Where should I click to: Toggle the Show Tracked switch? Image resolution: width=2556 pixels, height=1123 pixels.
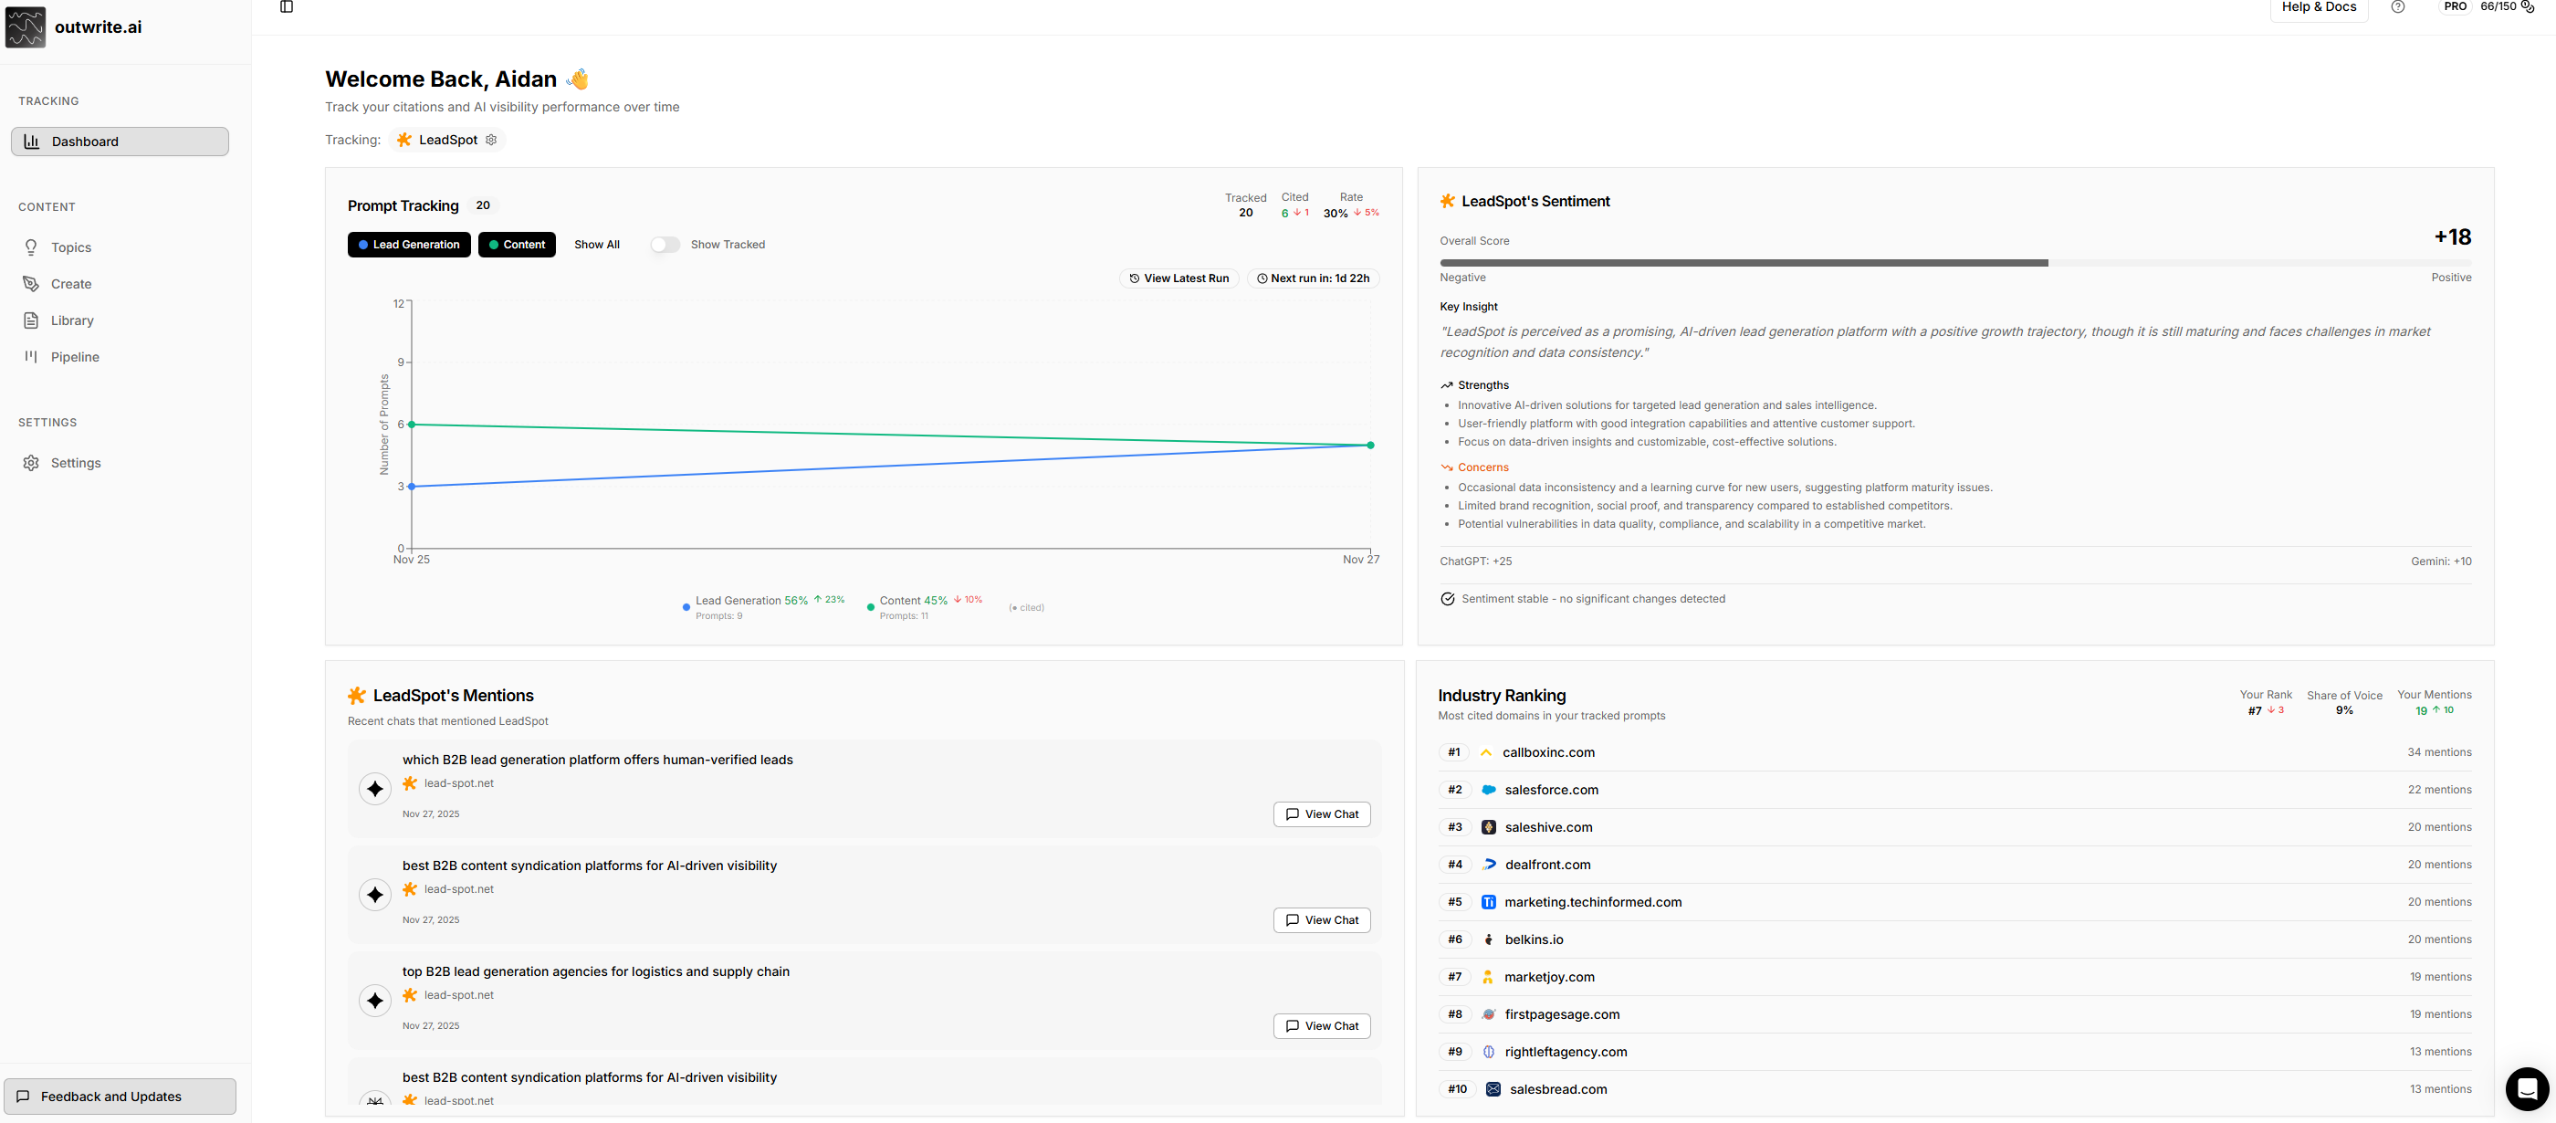tap(665, 245)
